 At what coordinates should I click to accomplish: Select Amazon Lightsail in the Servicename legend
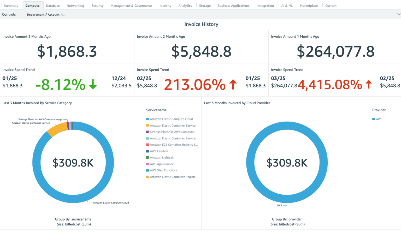pos(148,157)
